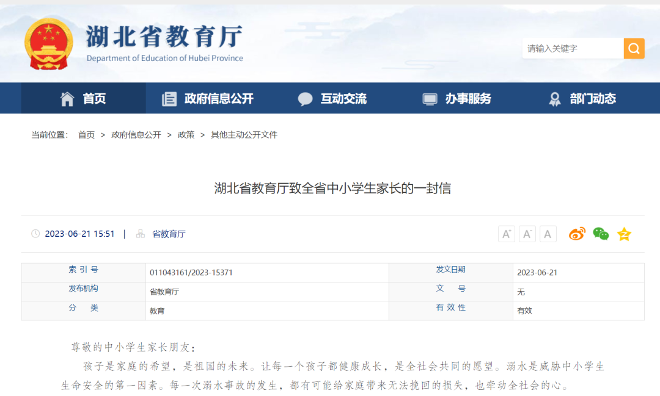Open 办事服务 navigation item
Viewport: 660px width, 396px height.
(457, 99)
